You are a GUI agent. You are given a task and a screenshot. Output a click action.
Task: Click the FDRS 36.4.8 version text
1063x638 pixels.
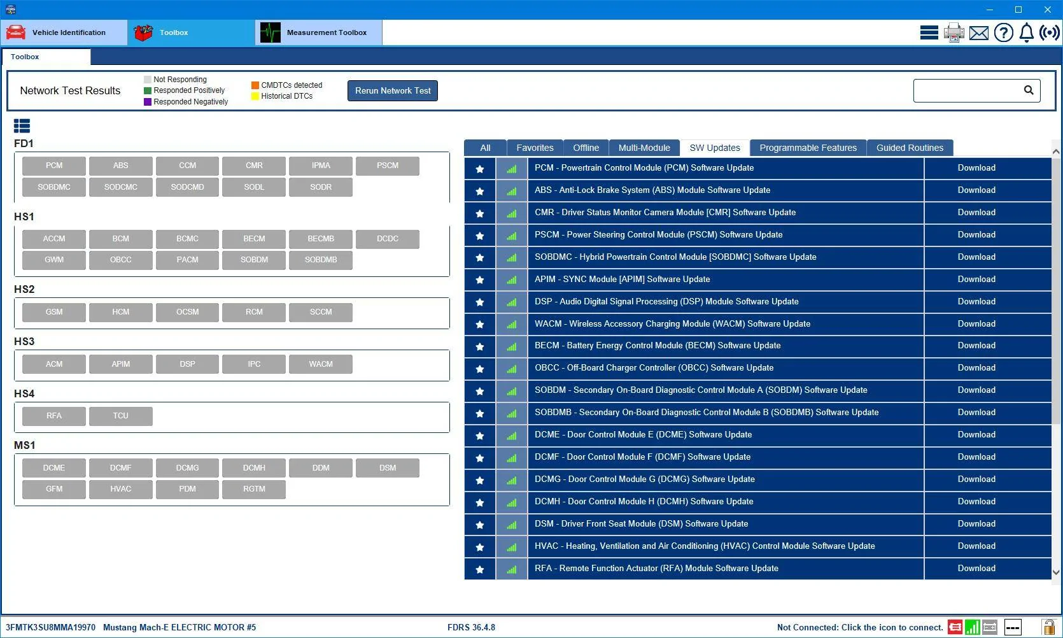pyautogui.click(x=471, y=627)
